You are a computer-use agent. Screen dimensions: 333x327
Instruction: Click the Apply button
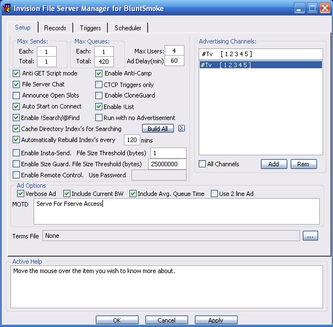tap(216, 320)
